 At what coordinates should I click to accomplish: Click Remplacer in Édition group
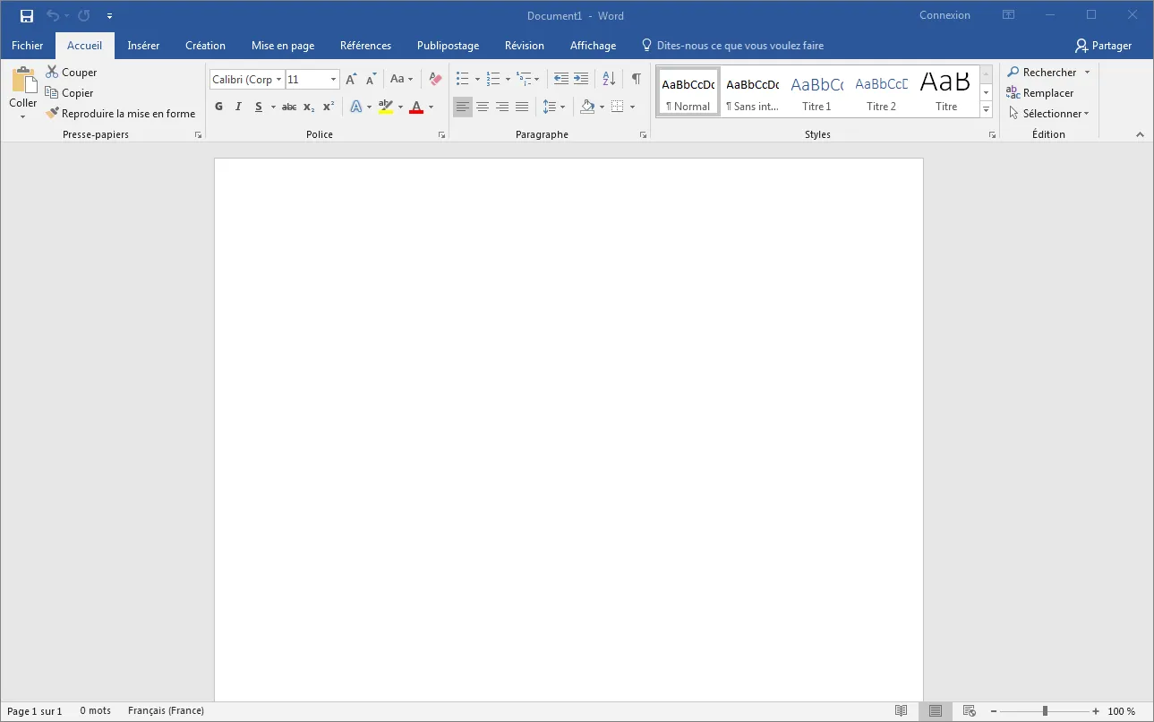coord(1040,92)
